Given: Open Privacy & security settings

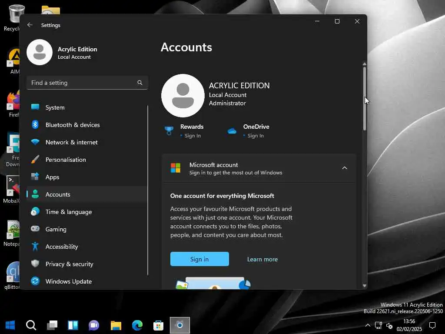Looking at the screenshot, I should 87,264.
